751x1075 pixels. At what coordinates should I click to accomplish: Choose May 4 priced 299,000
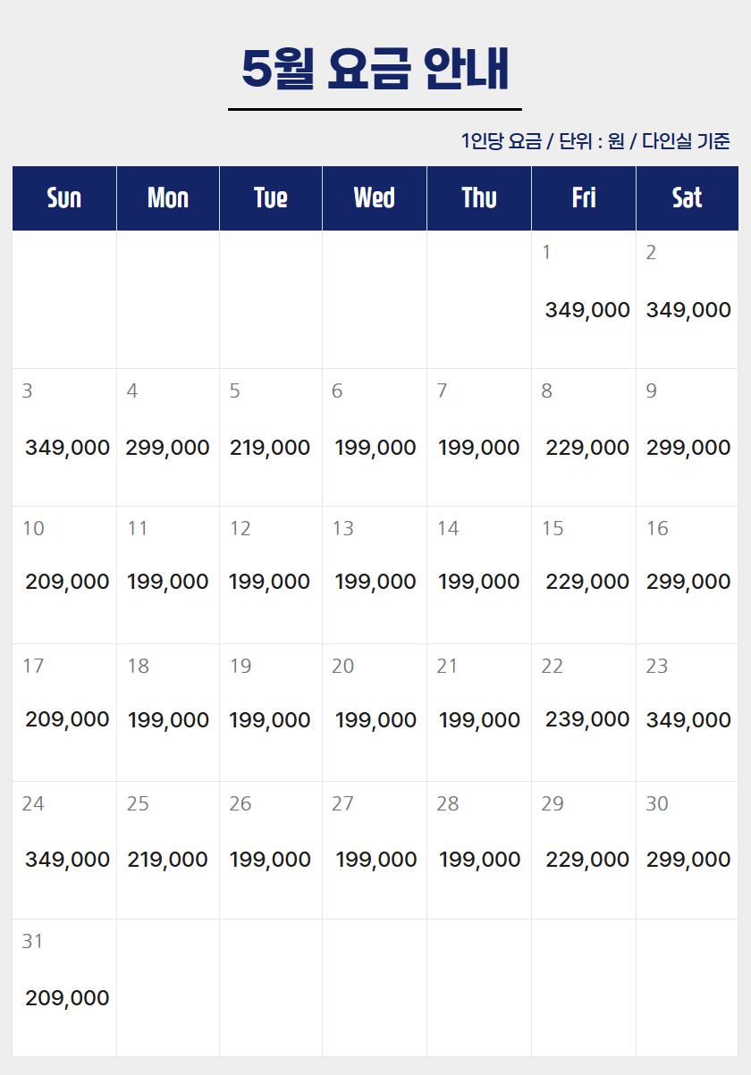pyautogui.click(x=168, y=437)
